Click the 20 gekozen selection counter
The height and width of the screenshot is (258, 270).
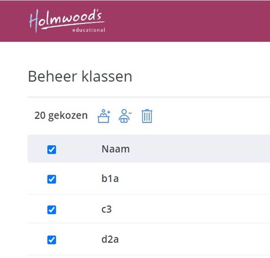click(61, 116)
